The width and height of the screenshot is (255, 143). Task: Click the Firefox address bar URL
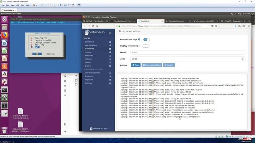[x=161, y=26]
